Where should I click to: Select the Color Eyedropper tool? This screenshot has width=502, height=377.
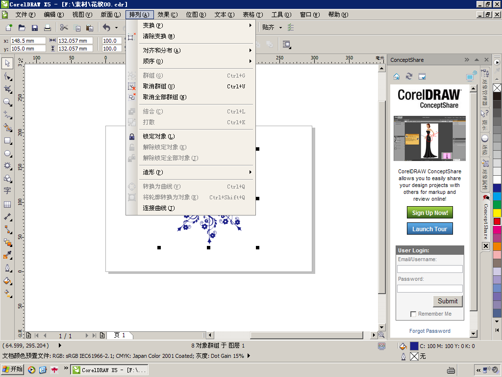pos(7,255)
